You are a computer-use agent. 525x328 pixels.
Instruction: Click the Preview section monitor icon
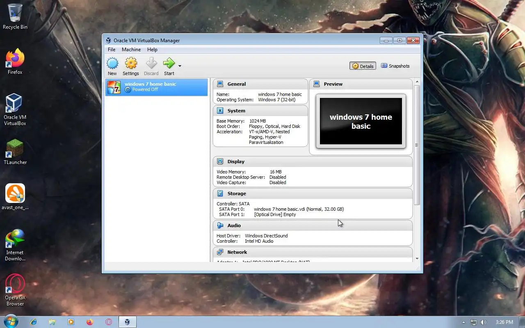[x=317, y=84]
